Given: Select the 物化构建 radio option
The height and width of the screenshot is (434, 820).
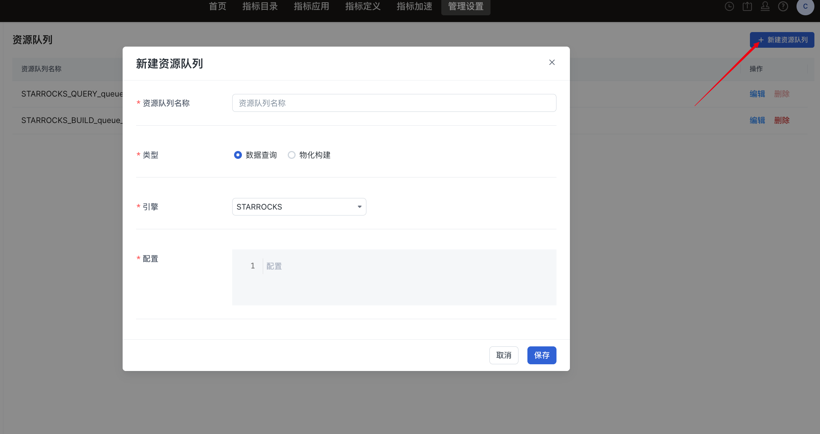Looking at the screenshot, I should pos(291,155).
